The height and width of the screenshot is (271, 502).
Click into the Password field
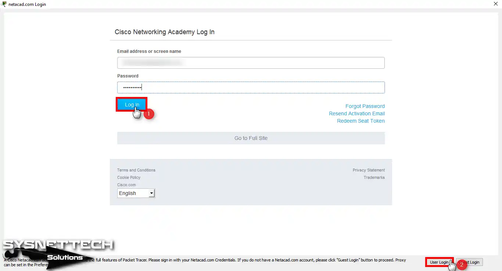(x=251, y=87)
